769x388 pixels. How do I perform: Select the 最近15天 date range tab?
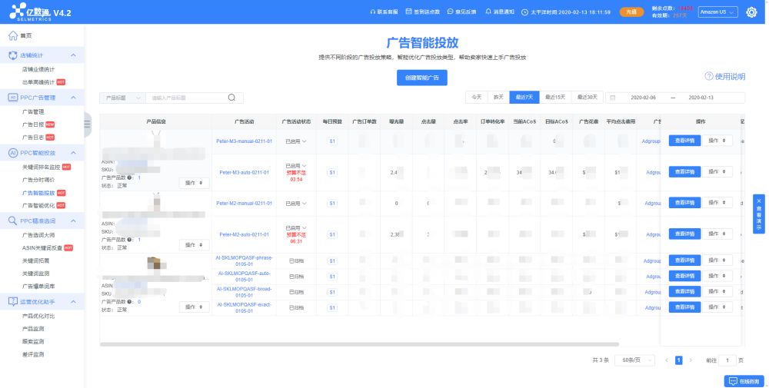pos(555,97)
